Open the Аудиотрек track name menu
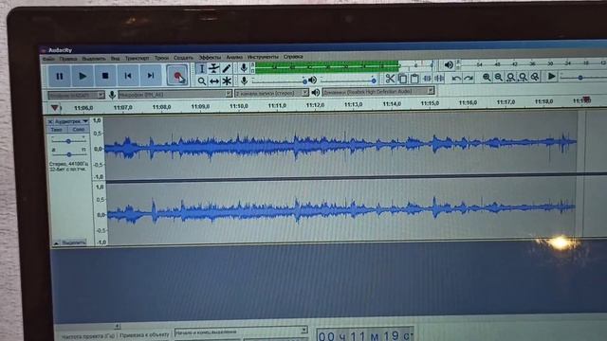607x341 pixels. tap(71, 121)
